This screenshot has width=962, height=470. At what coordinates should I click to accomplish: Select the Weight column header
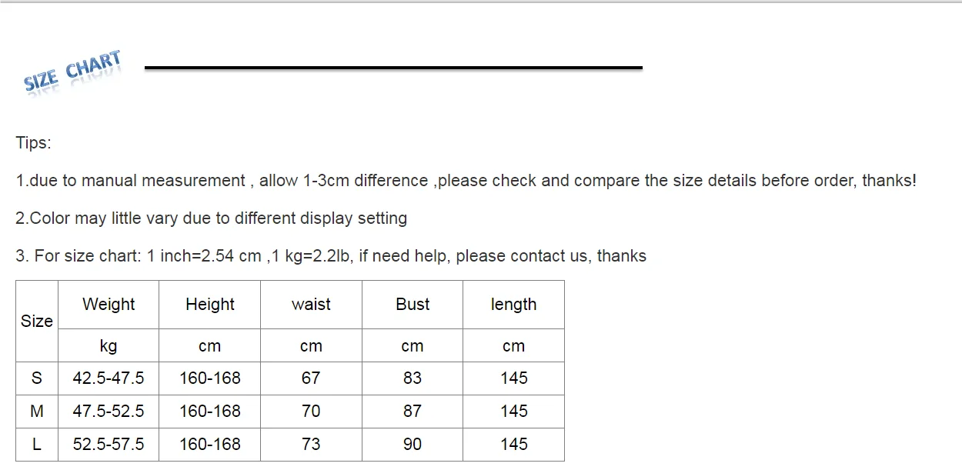[109, 305]
